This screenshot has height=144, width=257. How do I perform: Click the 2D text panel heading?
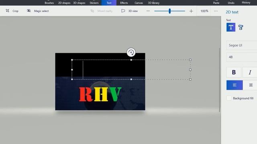pos(232,12)
